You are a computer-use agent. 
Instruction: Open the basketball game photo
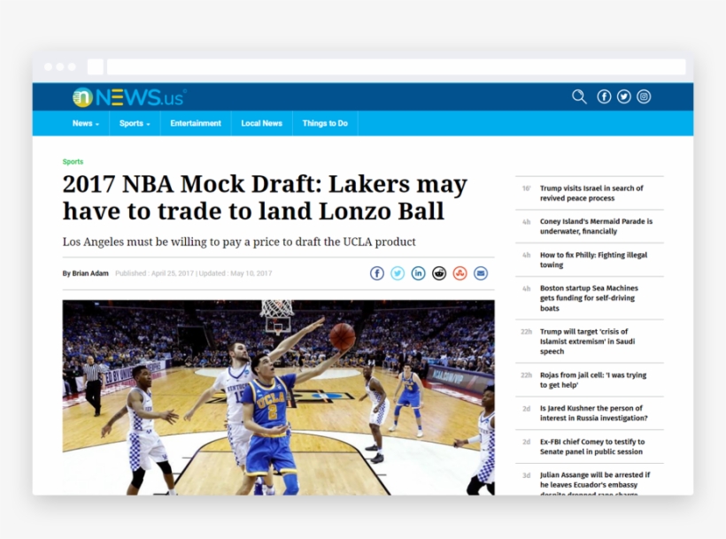pos(278,397)
